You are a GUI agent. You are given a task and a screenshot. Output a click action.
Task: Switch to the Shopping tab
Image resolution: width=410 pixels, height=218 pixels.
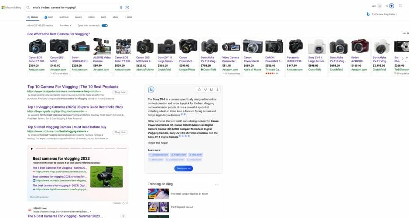64,17
